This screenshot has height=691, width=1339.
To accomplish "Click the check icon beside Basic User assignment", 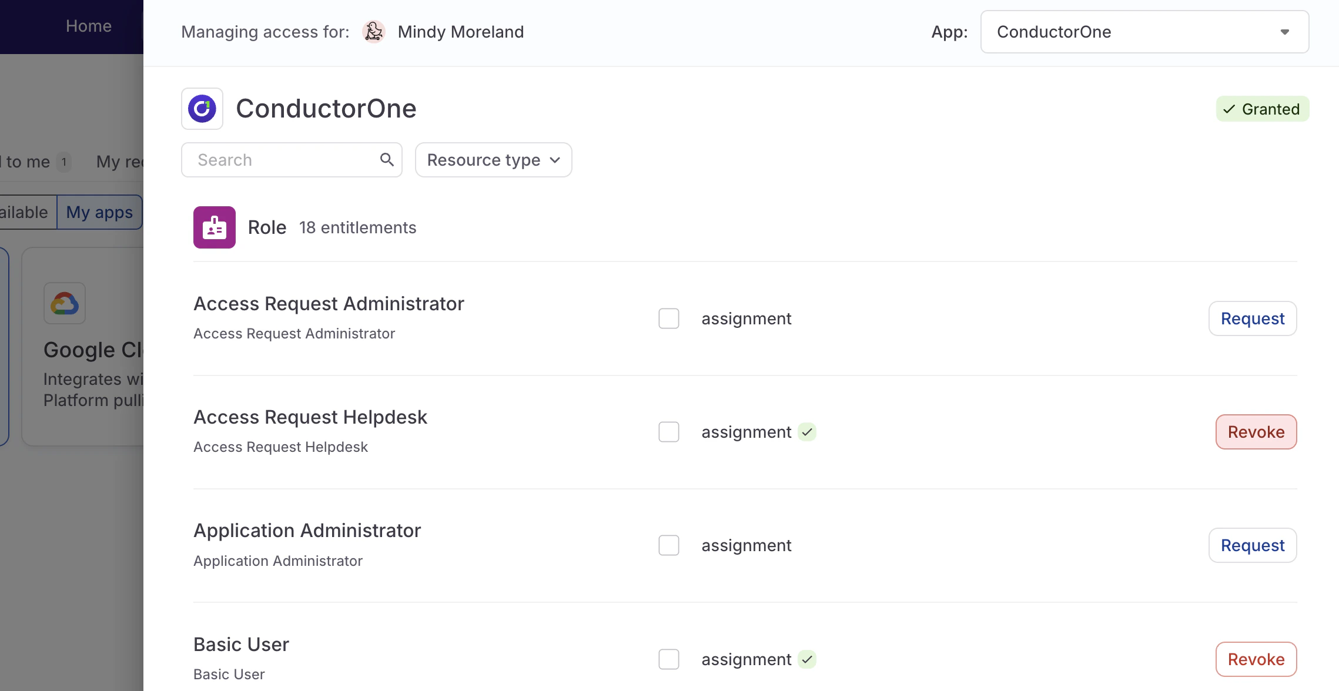I will tap(808, 659).
